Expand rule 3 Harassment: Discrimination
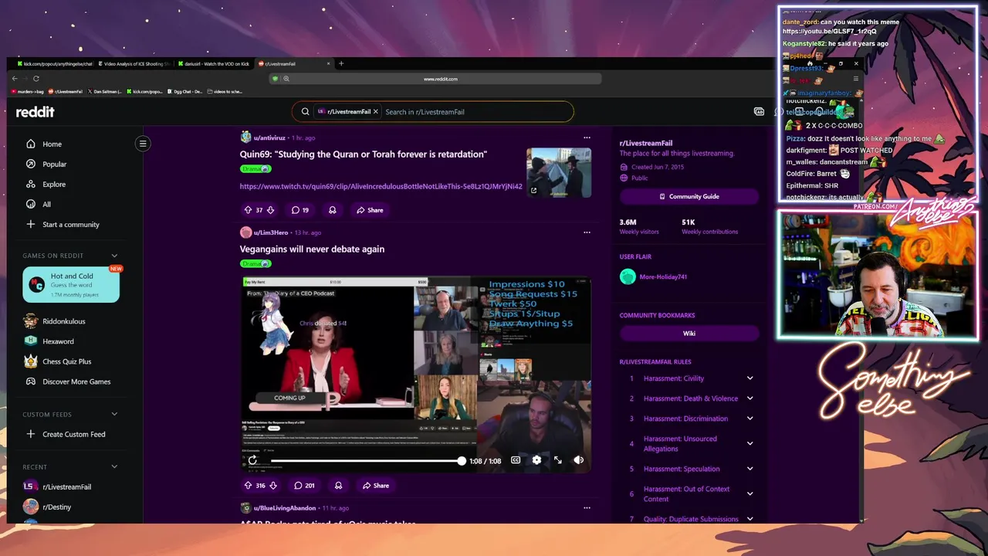 point(749,419)
